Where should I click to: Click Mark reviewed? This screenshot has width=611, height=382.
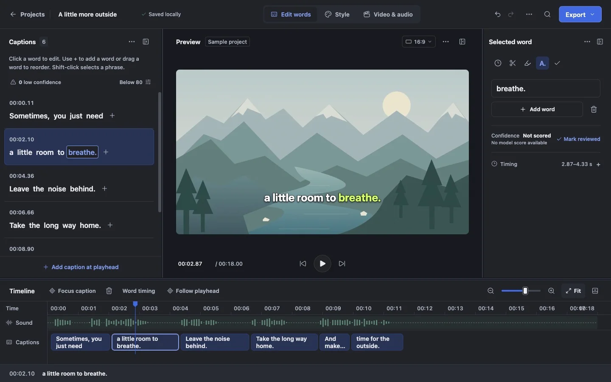coord(578,139)
